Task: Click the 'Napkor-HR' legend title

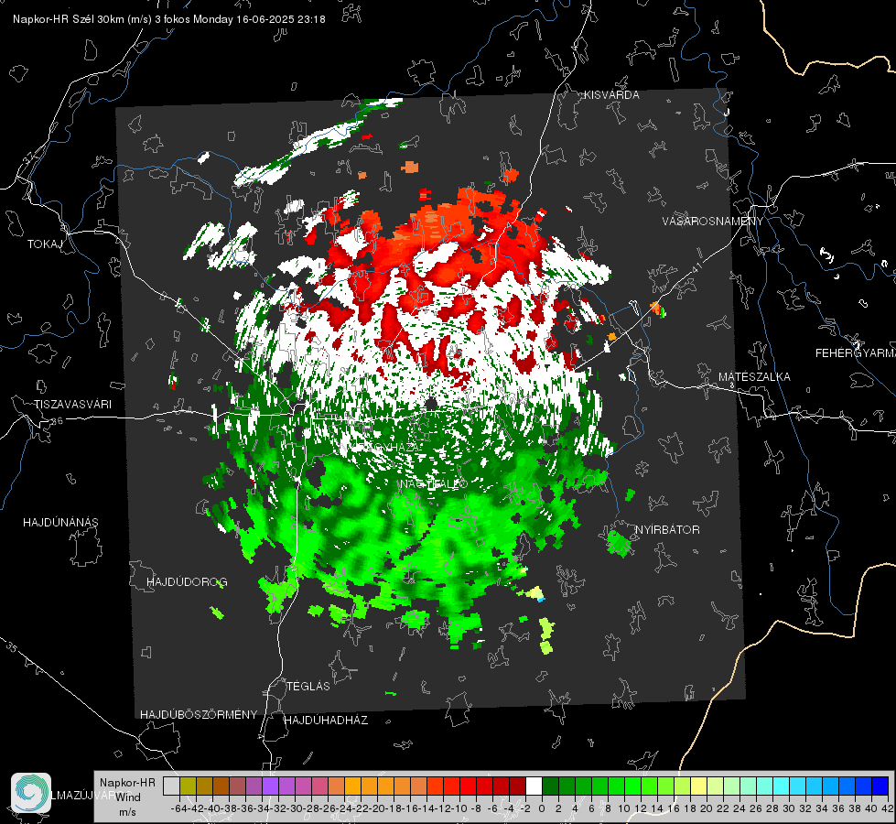Action: coord(127,783)
